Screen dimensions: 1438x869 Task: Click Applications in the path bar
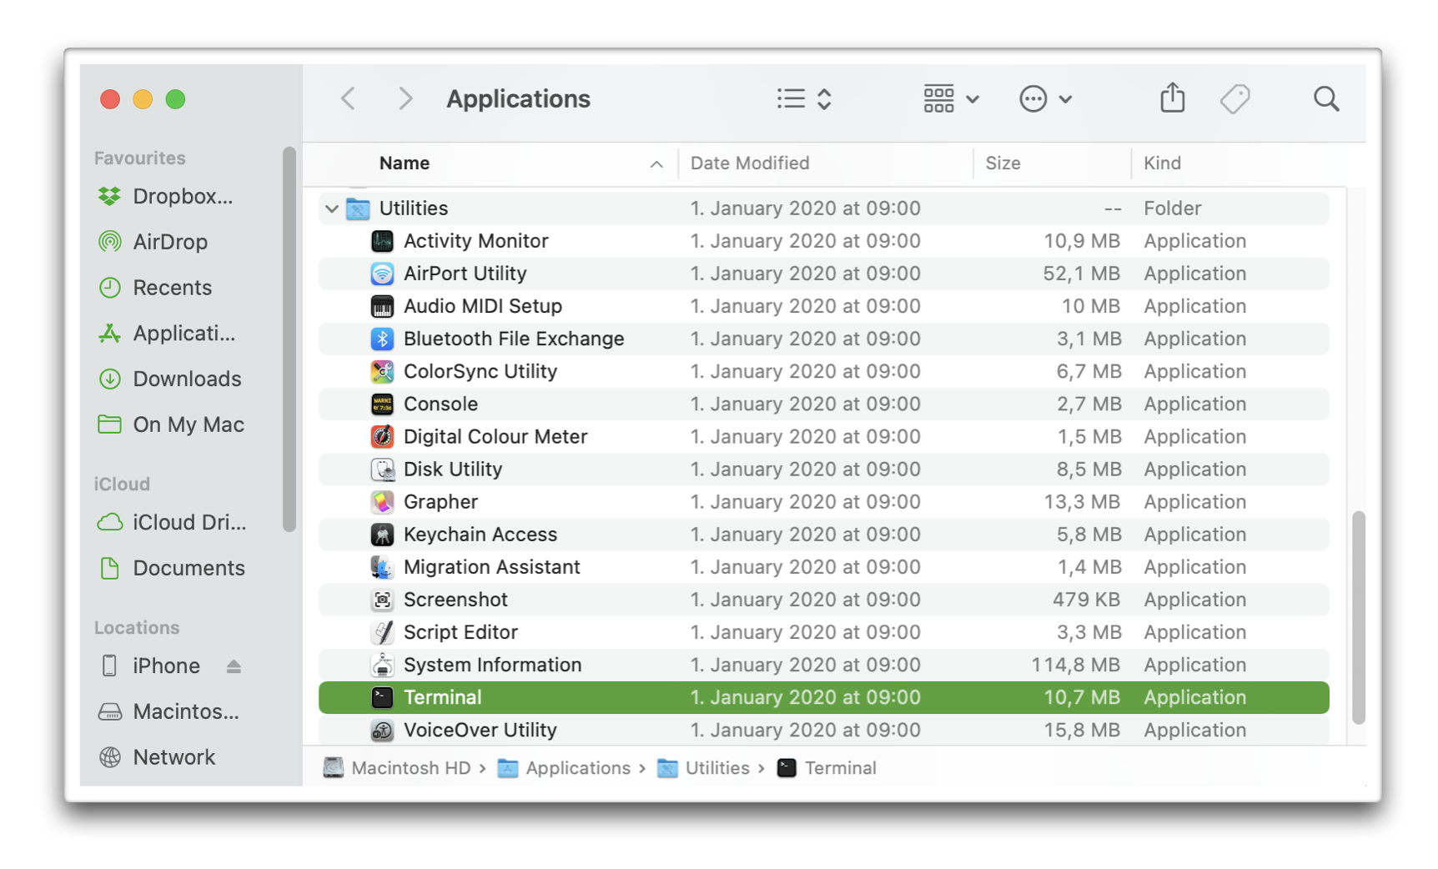click(564, 768)
